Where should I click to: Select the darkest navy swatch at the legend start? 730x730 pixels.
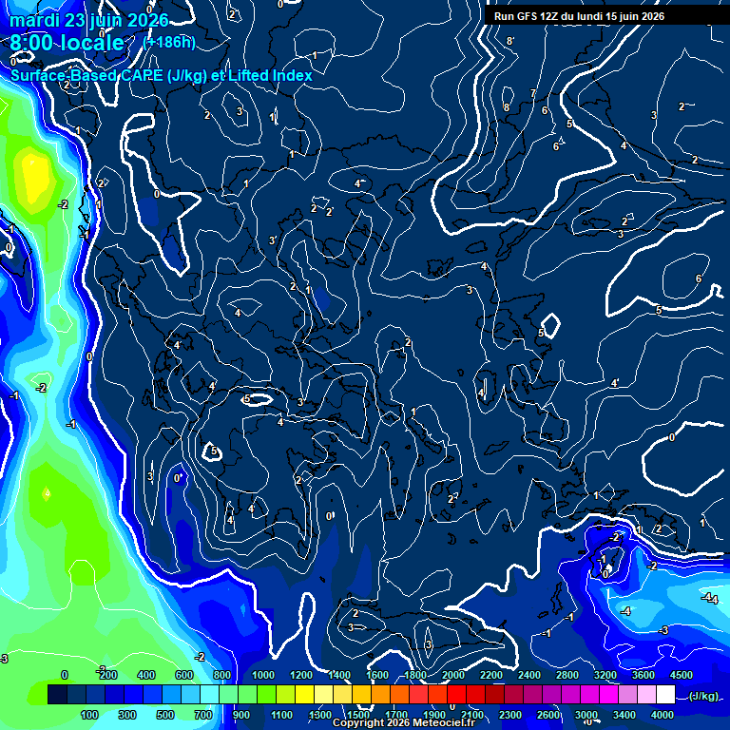(x=57, y=694)
